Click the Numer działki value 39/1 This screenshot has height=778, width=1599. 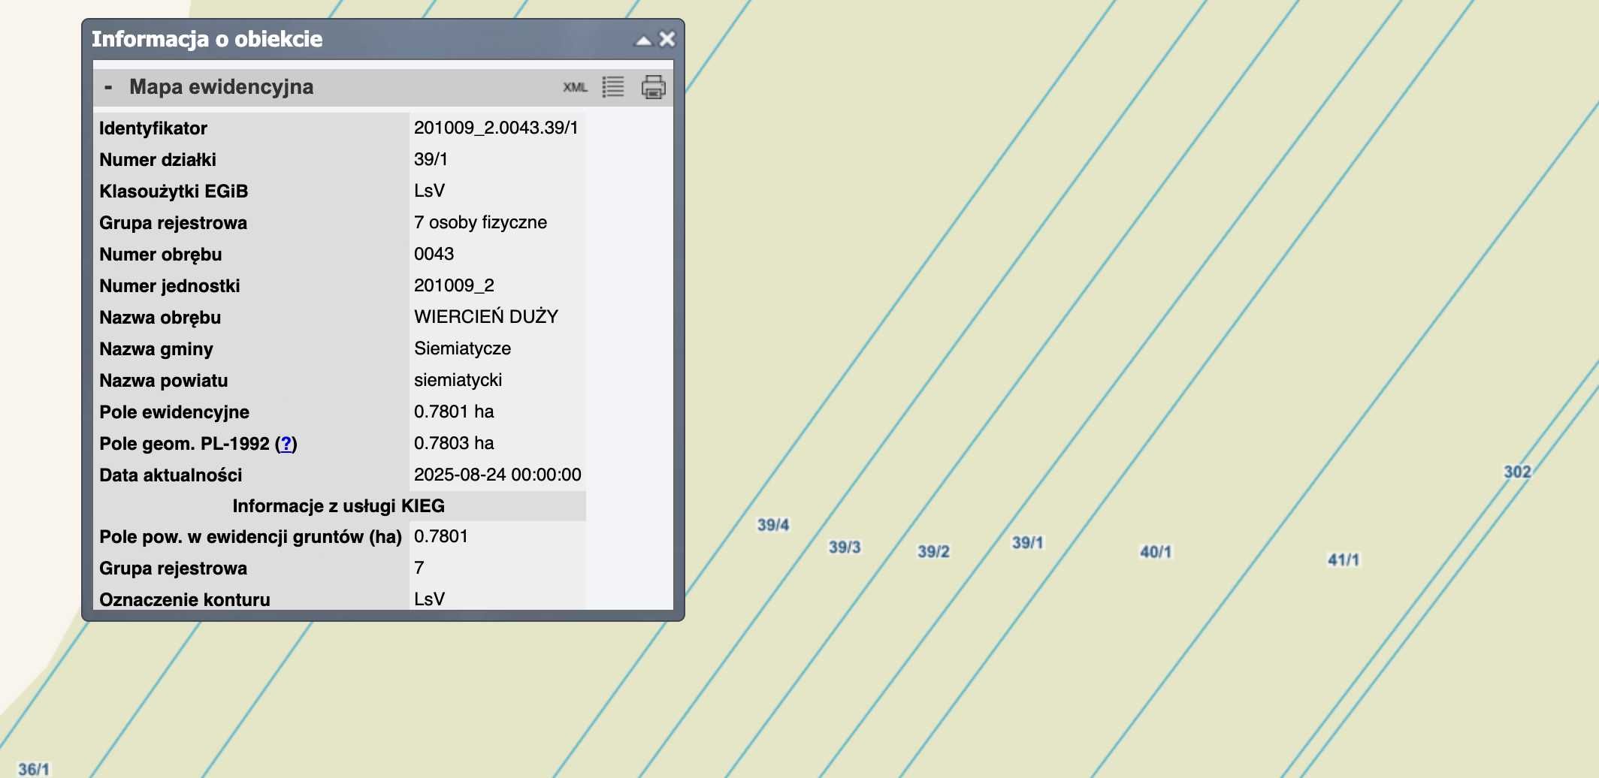[x=431, y=159]
